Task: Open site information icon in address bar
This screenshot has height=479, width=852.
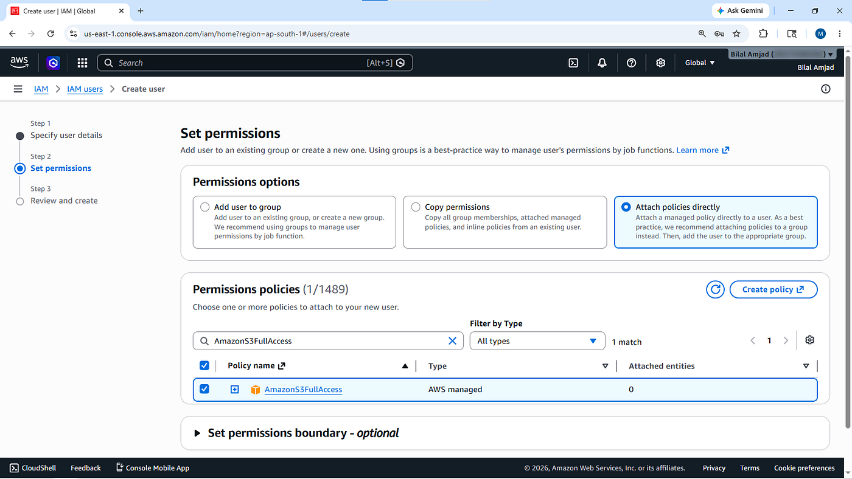Action: (74, 33)
